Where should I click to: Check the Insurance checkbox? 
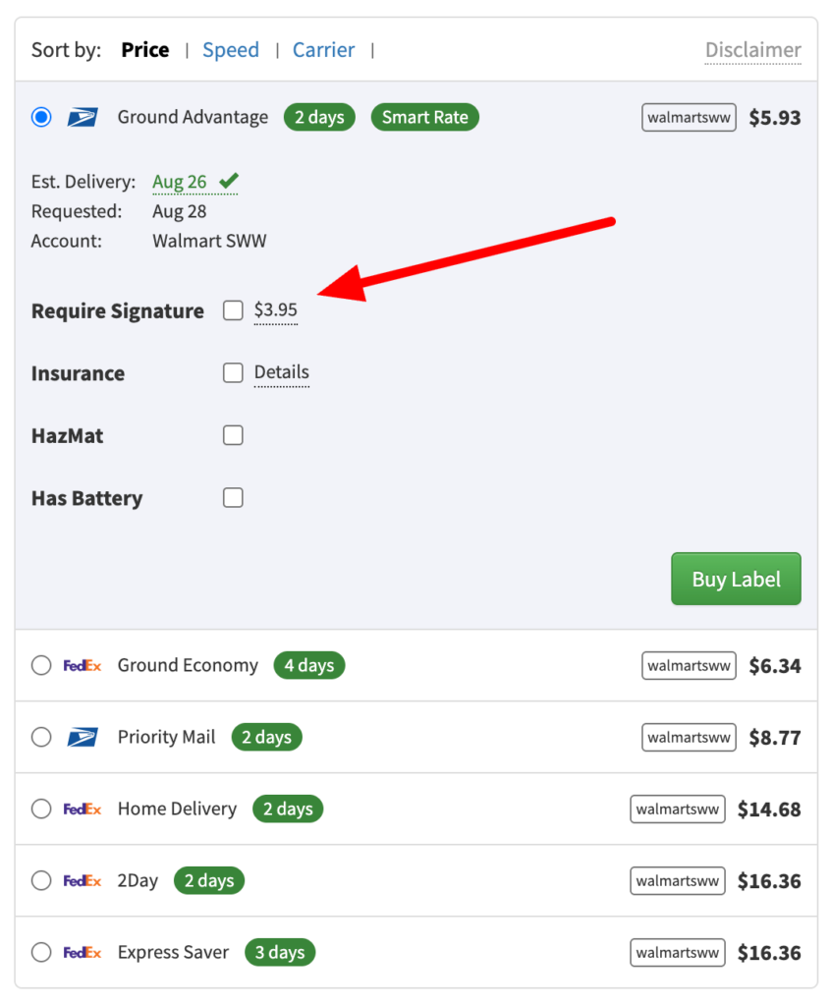(x=233, y=372)
